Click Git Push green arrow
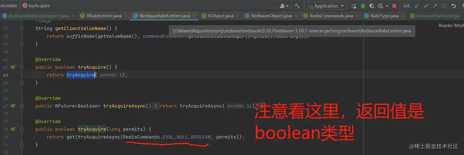Screen dimensions: 464x155 coord(435,6)
